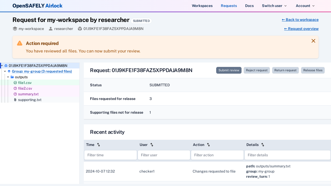Sort the activity table by Details

click(x=263, y=145)
